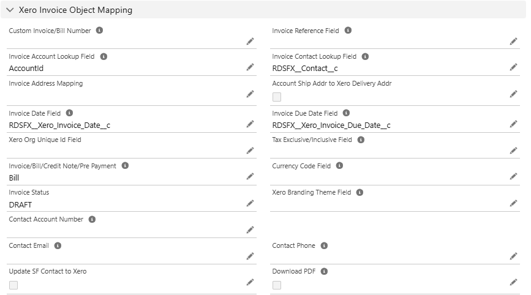Edit the Xero Branding Theme Field
This screenshot has width=531, height=295.
[x=513, y=203]
